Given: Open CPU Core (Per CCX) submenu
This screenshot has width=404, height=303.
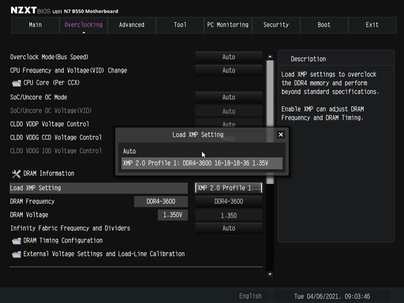Looking at the screenshot, I should [x=51, y=83].
